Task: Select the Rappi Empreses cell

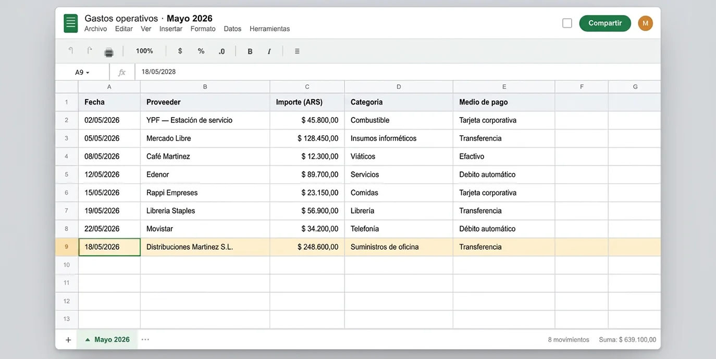Action: [205, 193]
